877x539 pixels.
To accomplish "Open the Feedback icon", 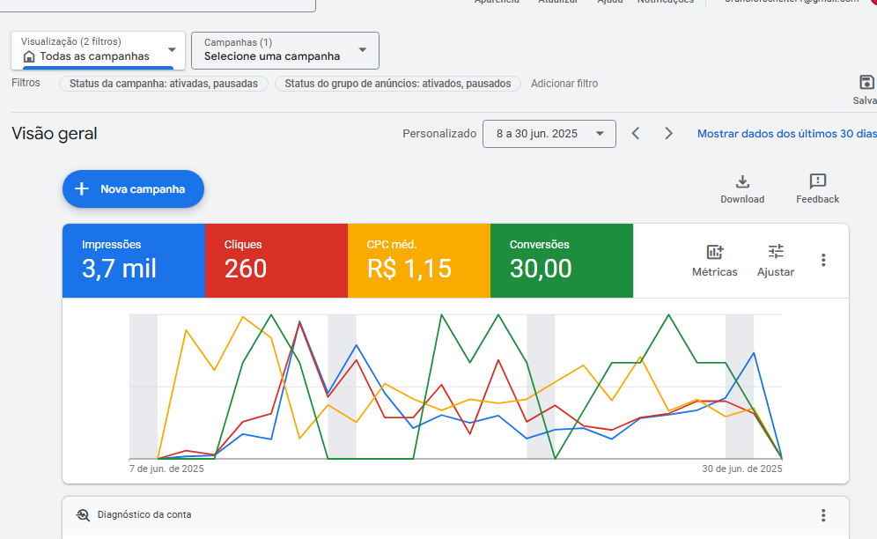I will click(x=817, y=181).
